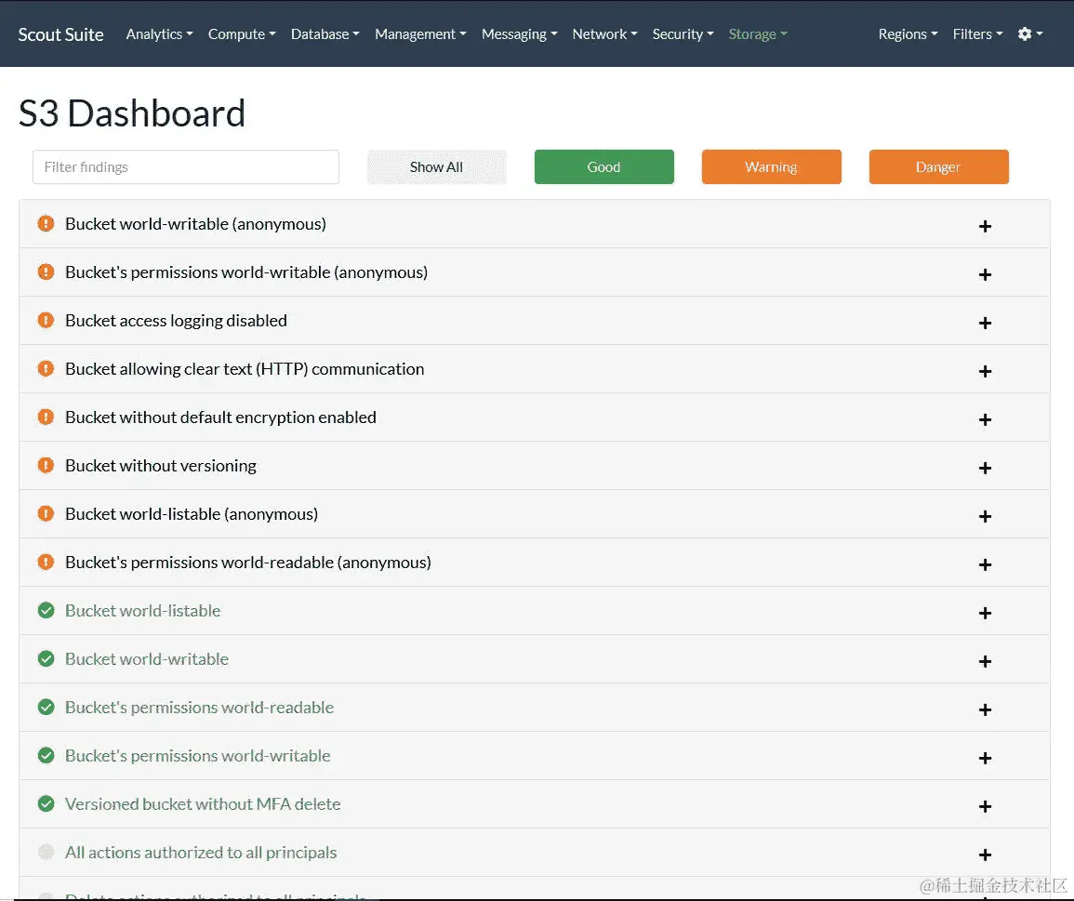Open the Database dropdown menu
The image size is (1074, 901).
(325, 33)
